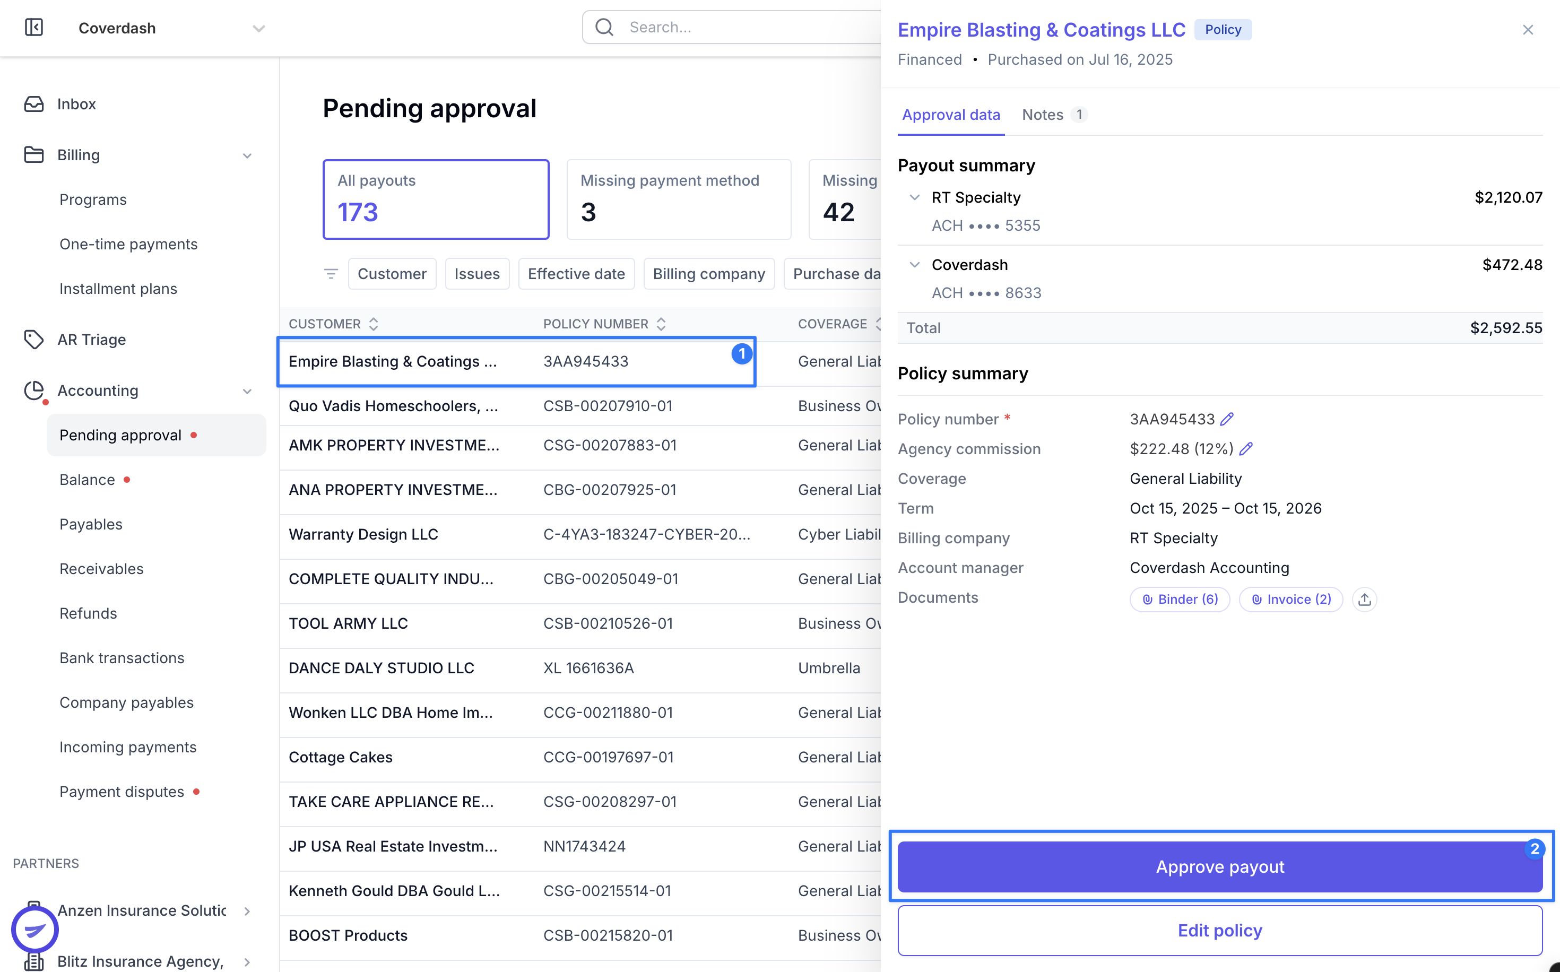Go to Programs in Billing
The image size is (1560, 972).
(93, 199)
